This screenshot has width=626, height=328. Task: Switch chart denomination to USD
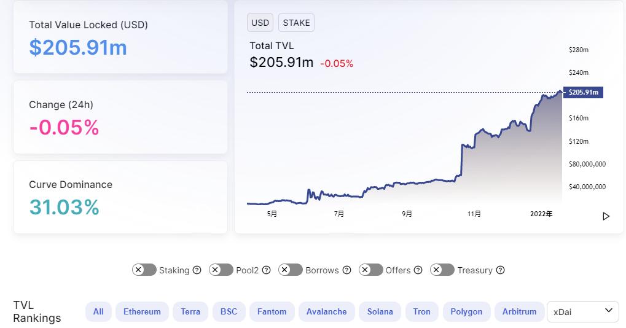(260, 23)
